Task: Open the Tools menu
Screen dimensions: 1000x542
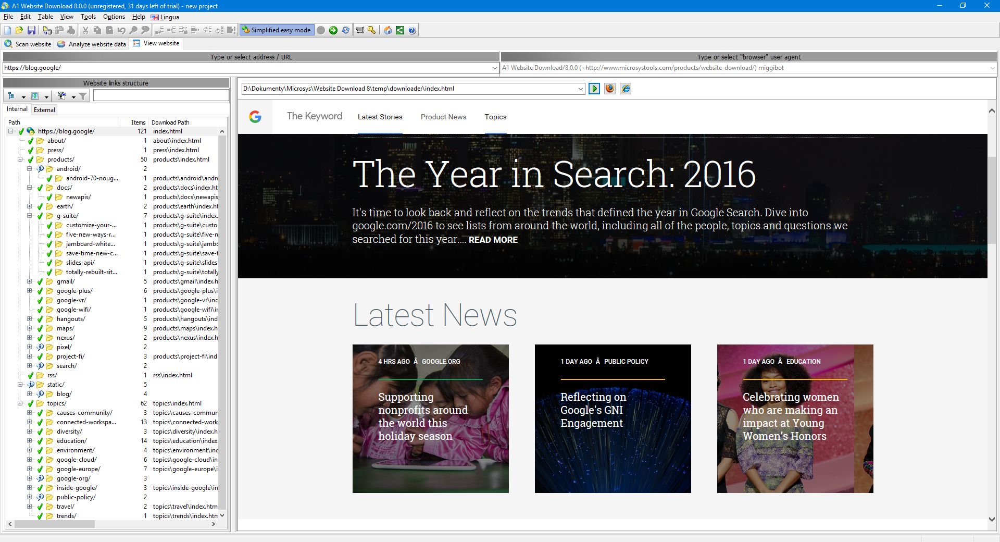Action: coord(88,17)
